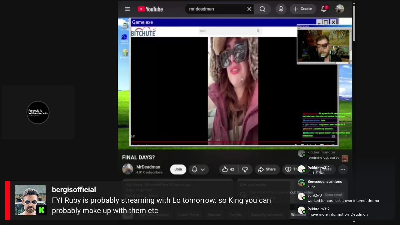Open the YouTube hamburger guide menu

coord(127,9)
